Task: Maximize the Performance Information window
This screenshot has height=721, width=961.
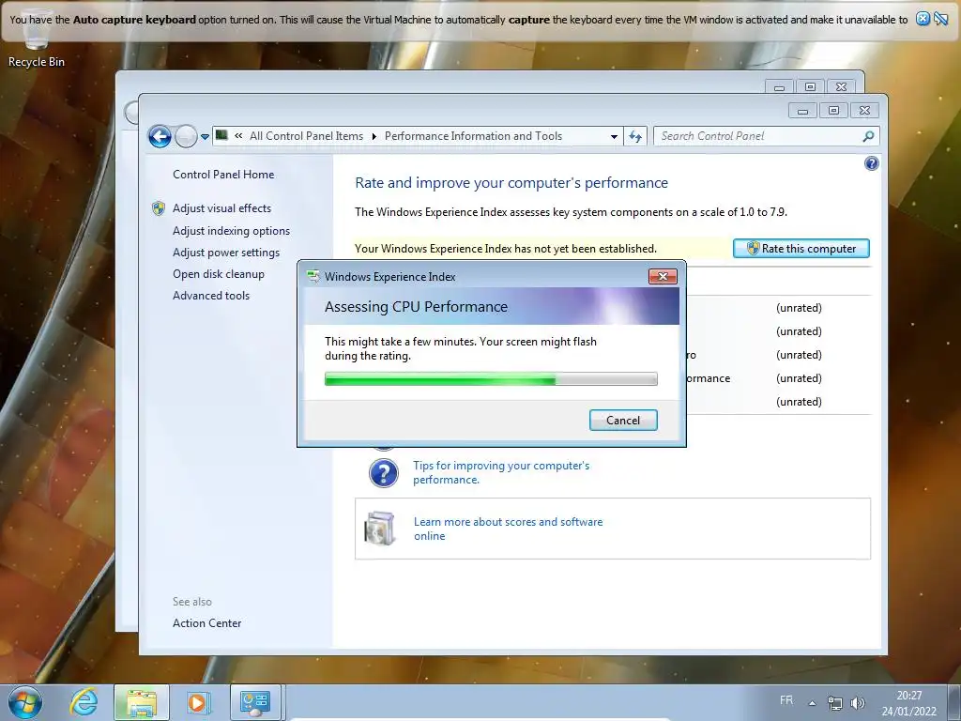Action: (833, 111)
